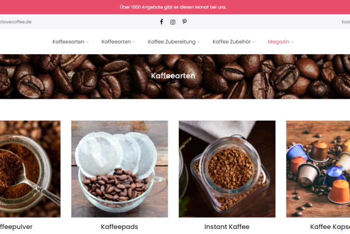Open the coffee capsules thumbnail image

point(318,169)
